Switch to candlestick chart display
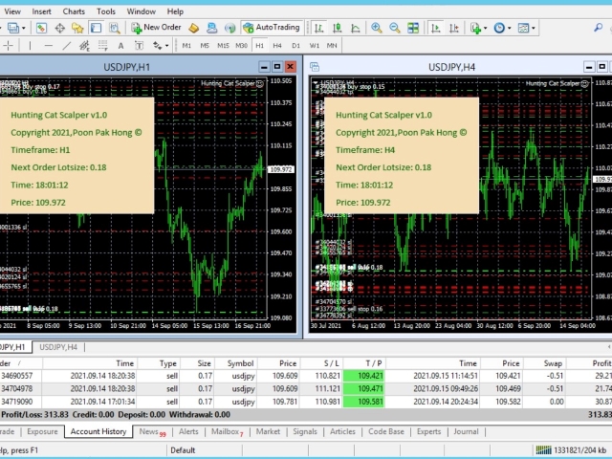 [338, 28]
